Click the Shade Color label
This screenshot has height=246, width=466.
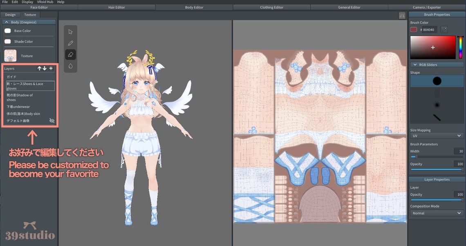(23, 42)
